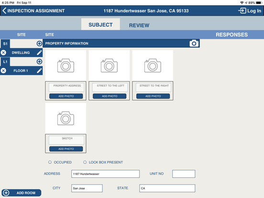
Task: Tap the Property Address camera placeholder
Action: 66,66
